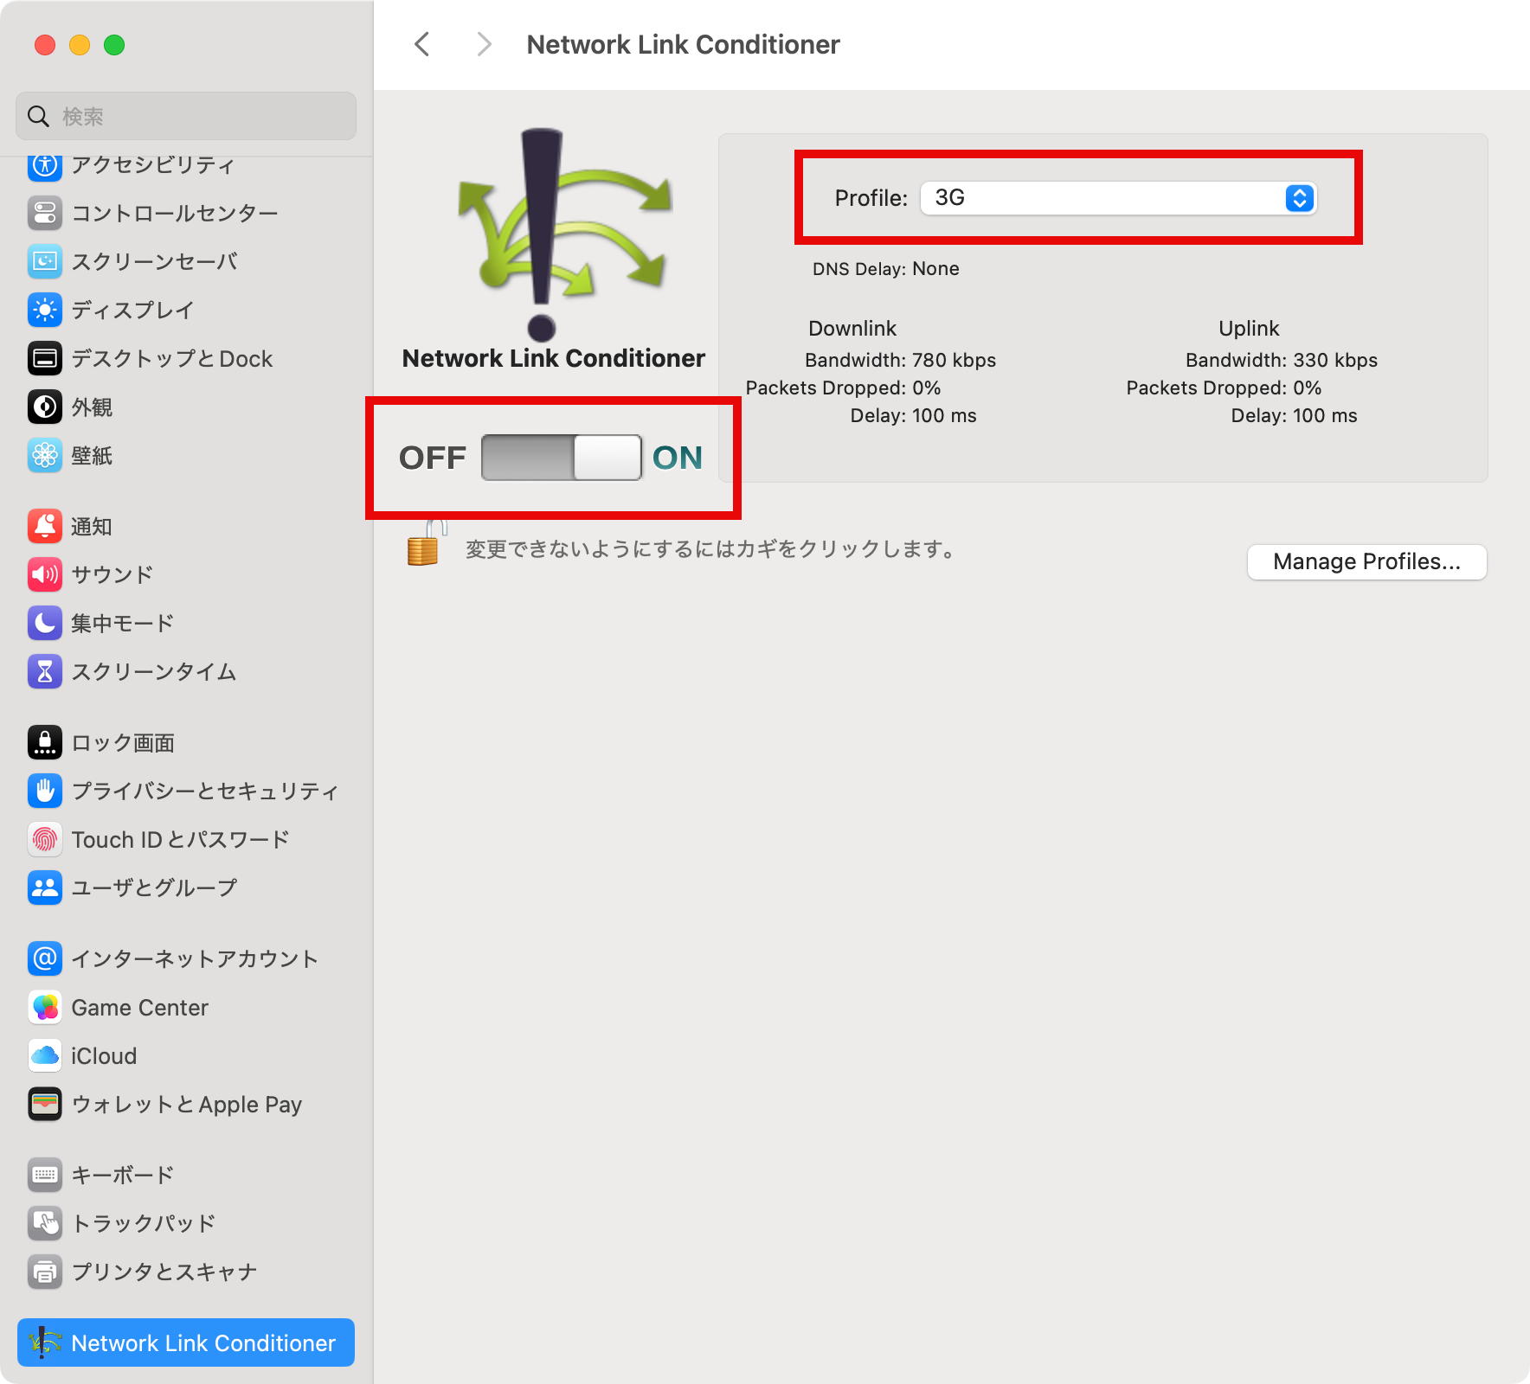Select the スクリーンタイム hourglass icon
1530x1384 pixels.
(45, 671)
